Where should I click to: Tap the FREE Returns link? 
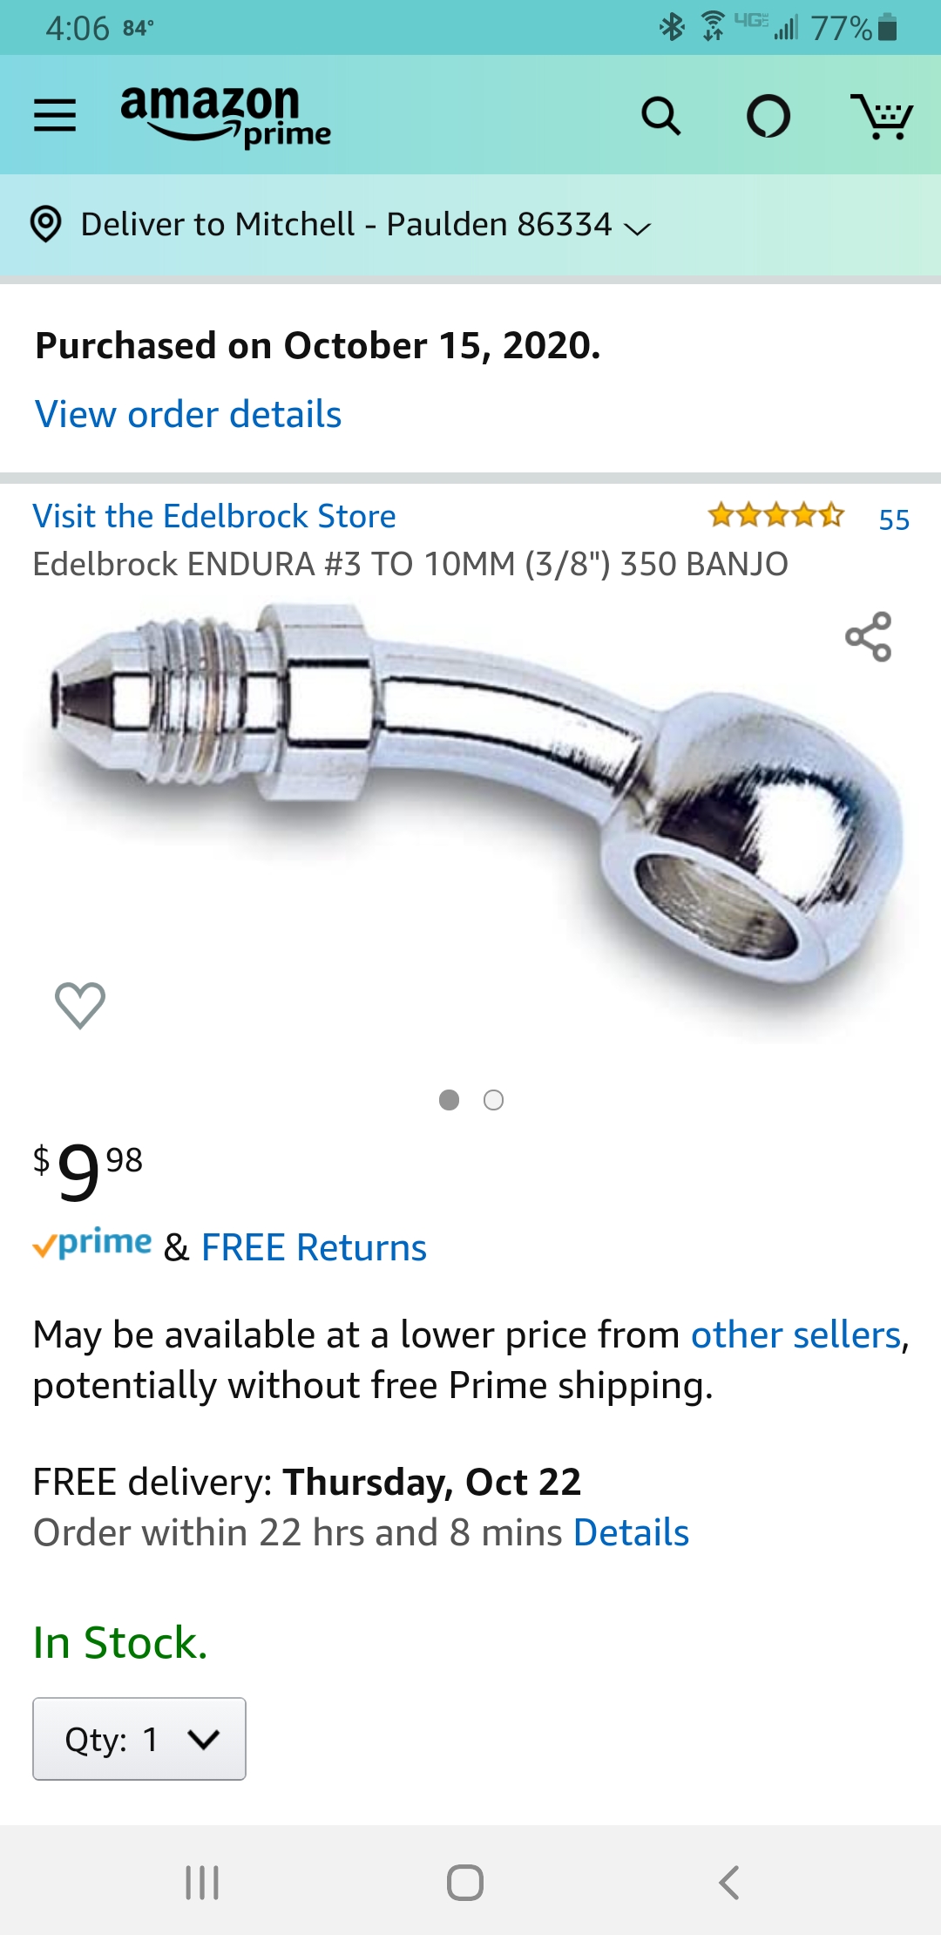(x=314, y=1247)
